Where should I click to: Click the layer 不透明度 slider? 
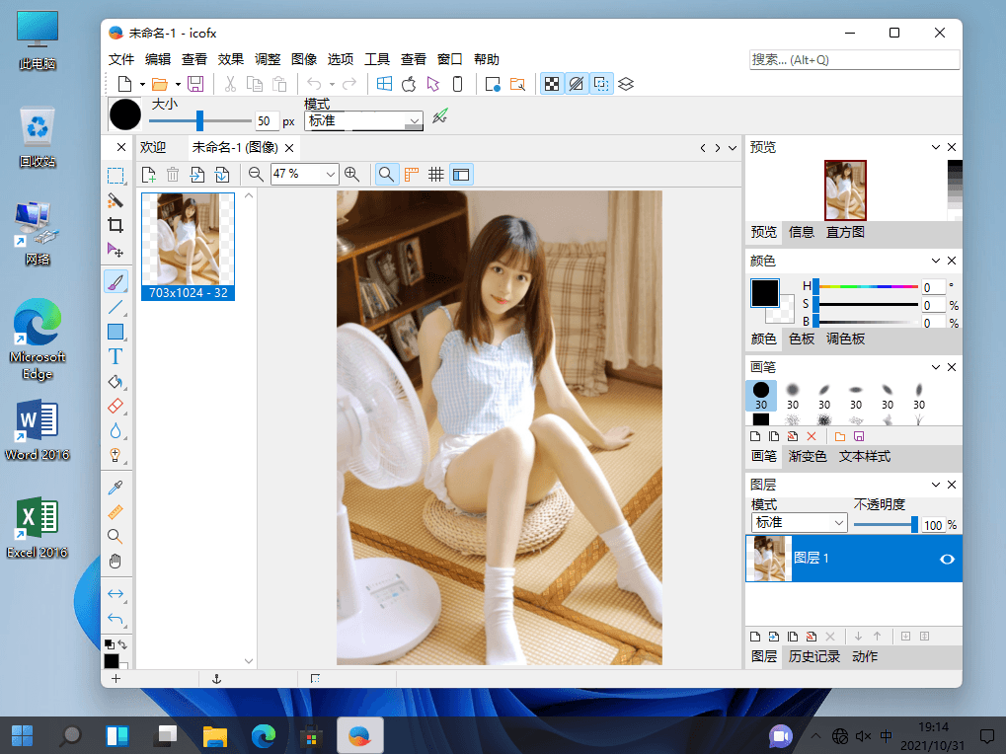click(x=885, y=524)
